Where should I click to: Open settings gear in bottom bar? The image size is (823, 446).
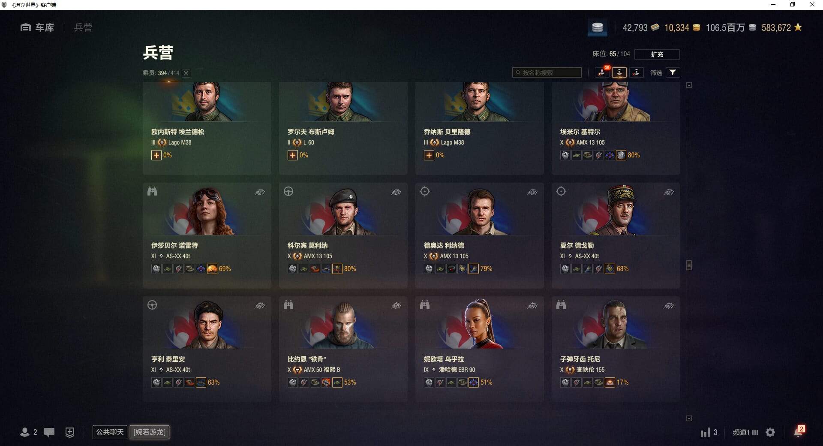(x=770, y=432)
